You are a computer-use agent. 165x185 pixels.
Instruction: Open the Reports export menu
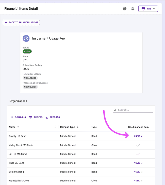pos(53,117)
